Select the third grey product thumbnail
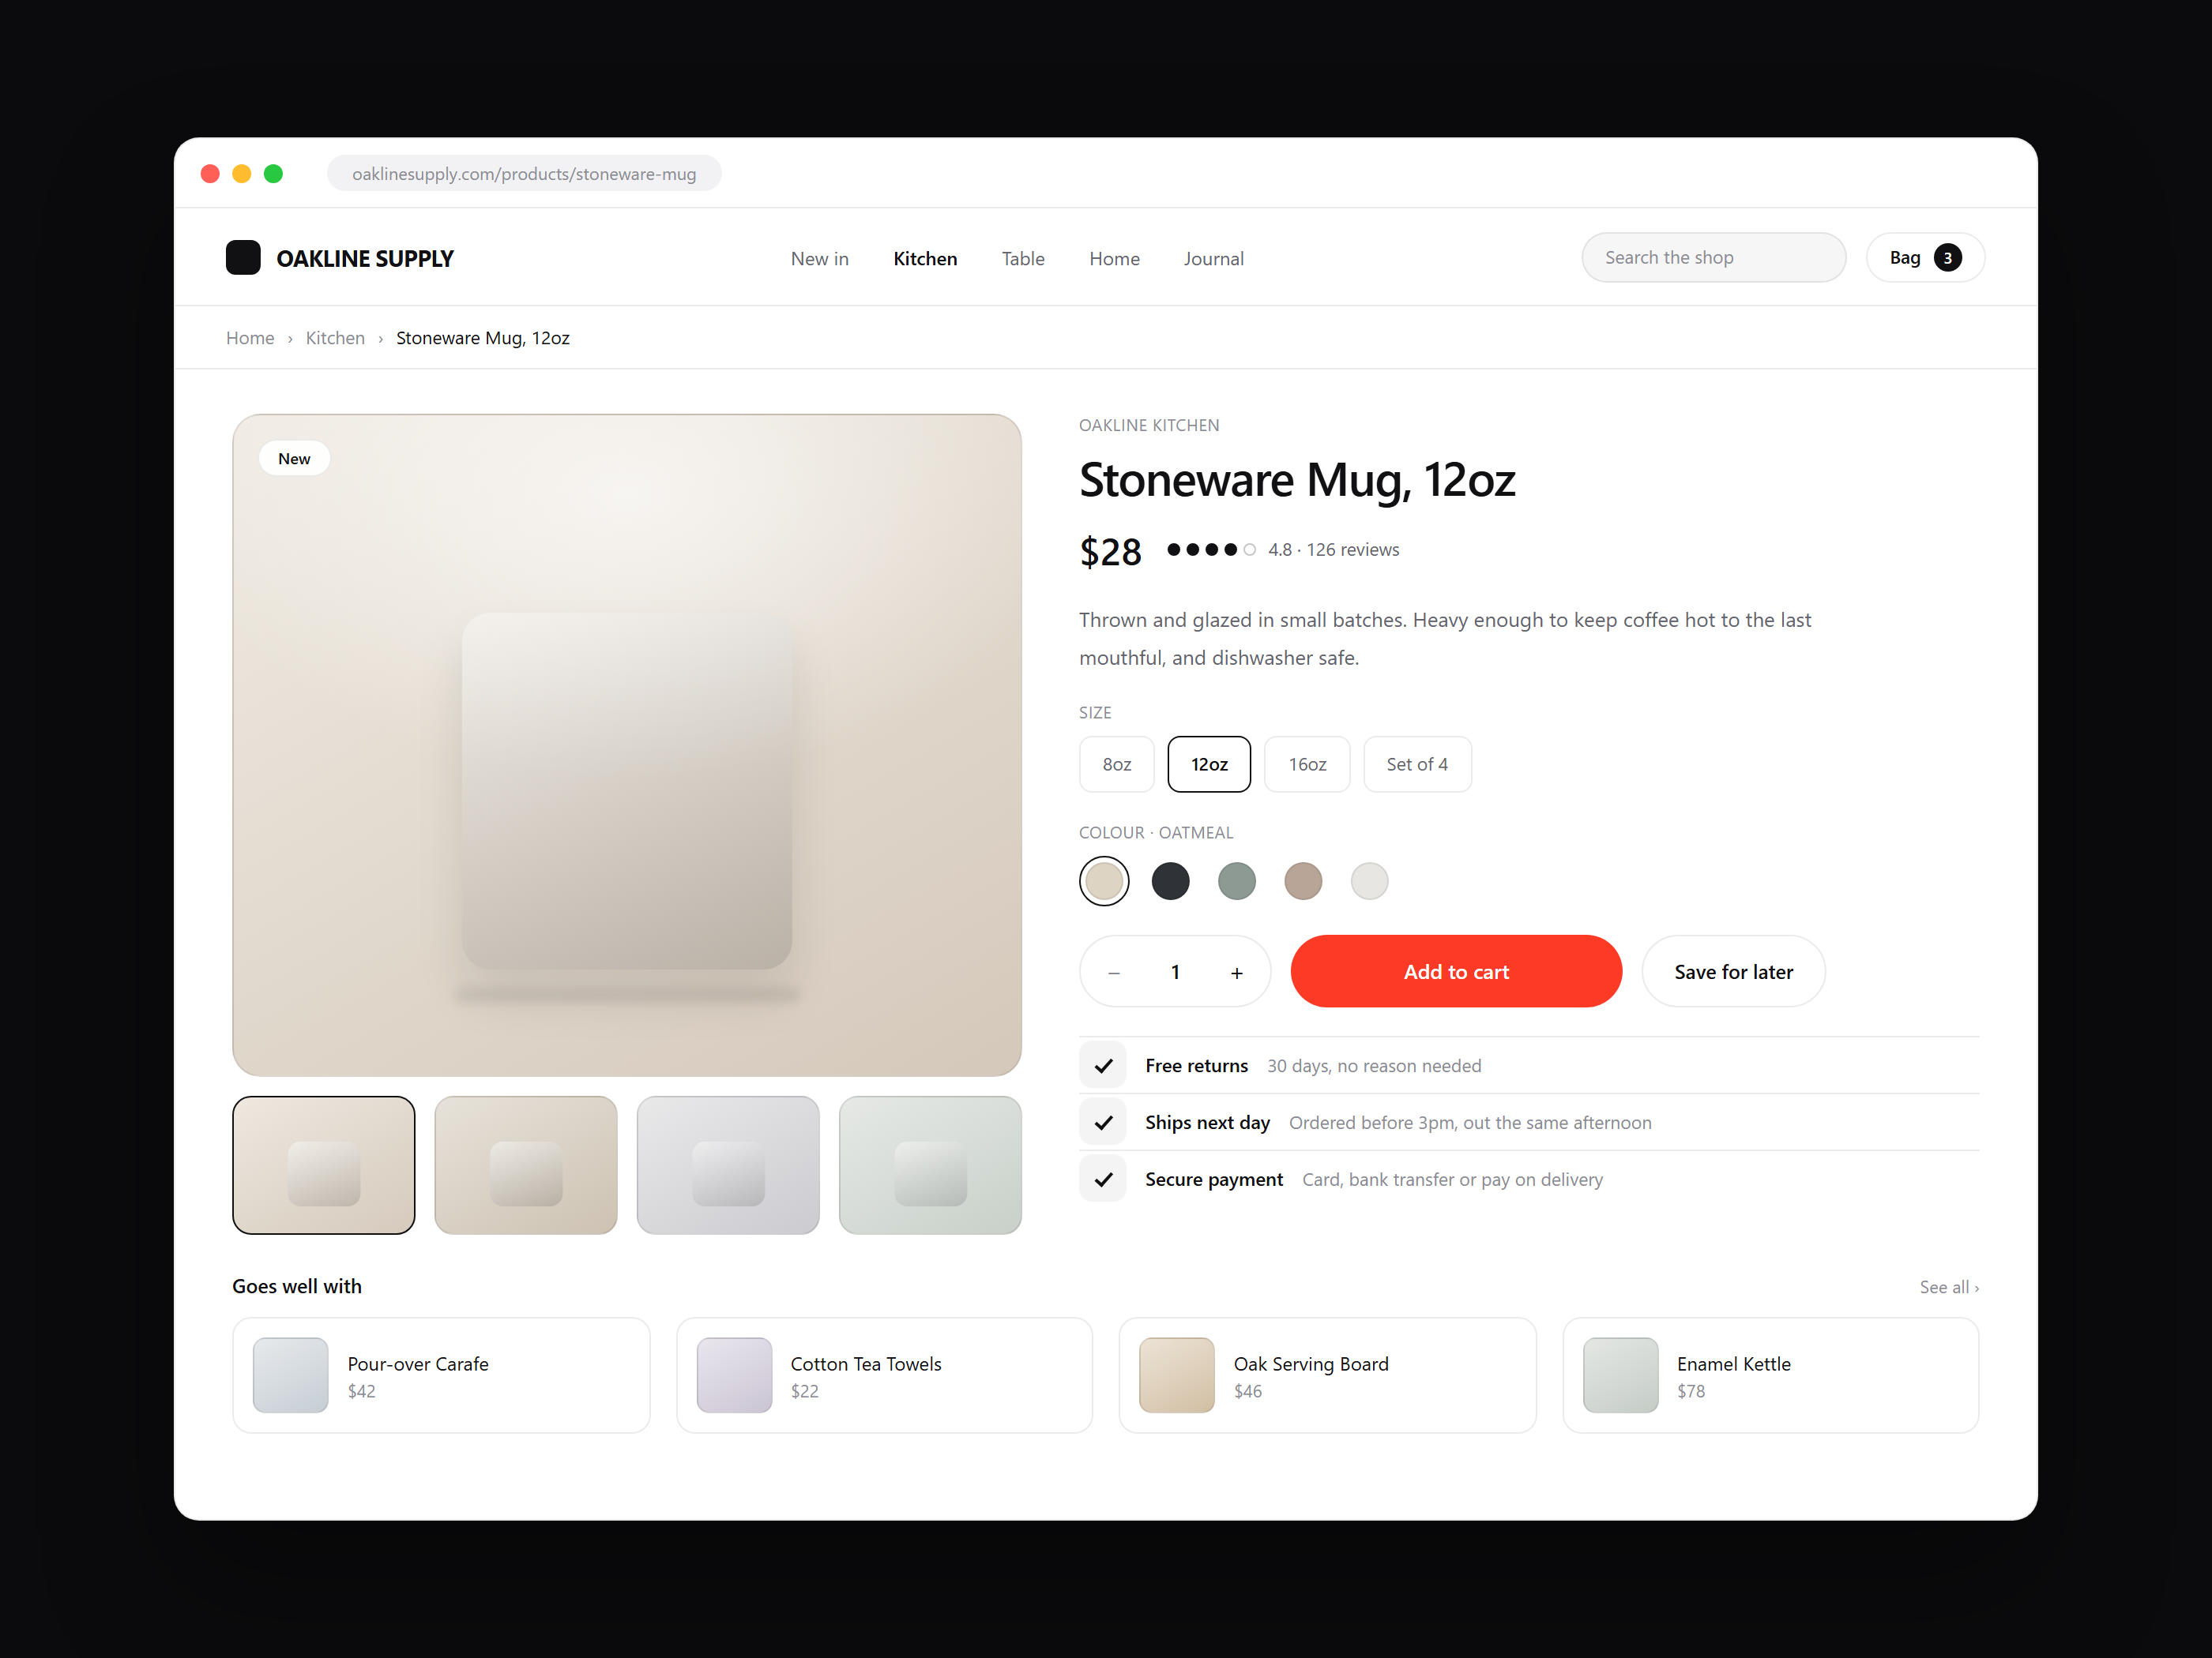The width and height of the screenshot is (2212, 1658). pyautogui.click(x=728, y=1165)
